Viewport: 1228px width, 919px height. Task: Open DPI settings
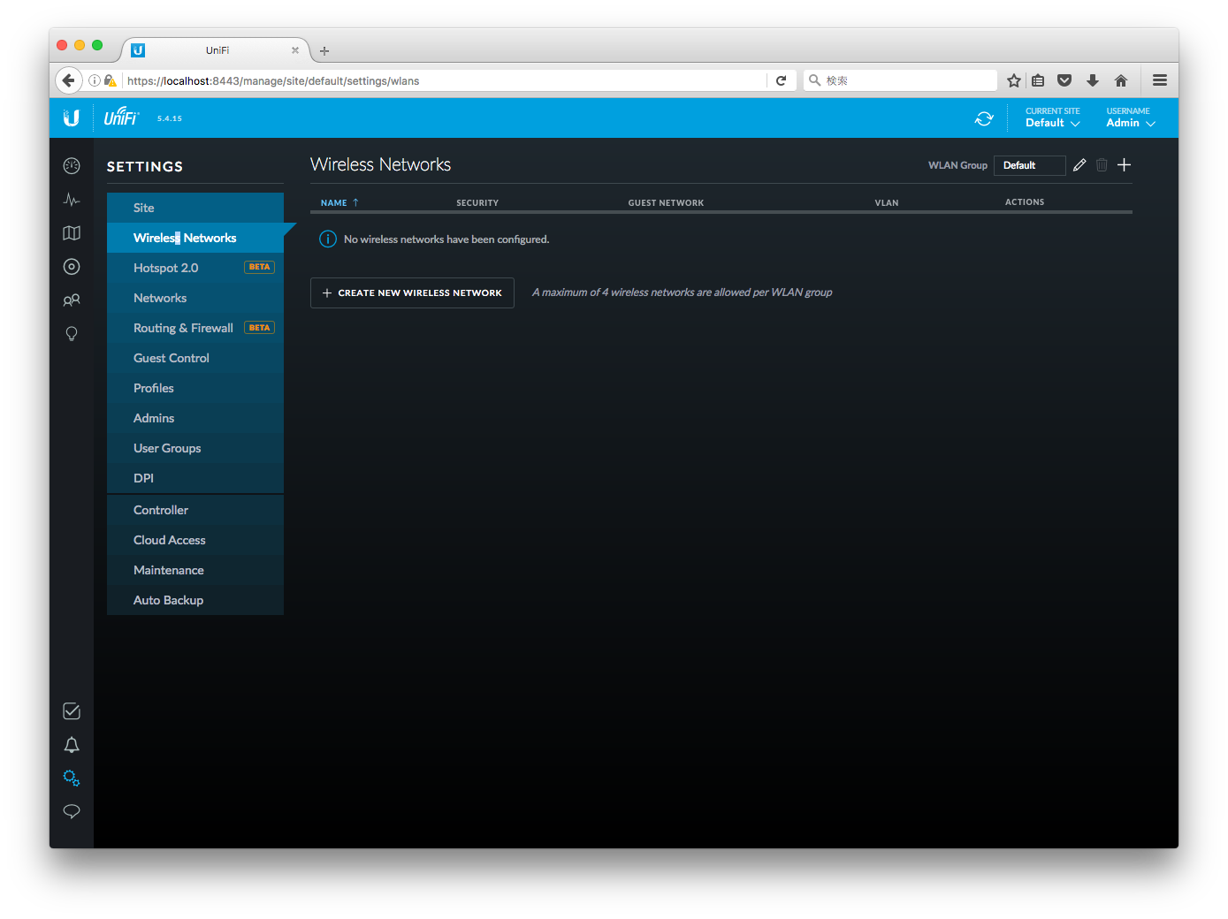tap(195, 478)
